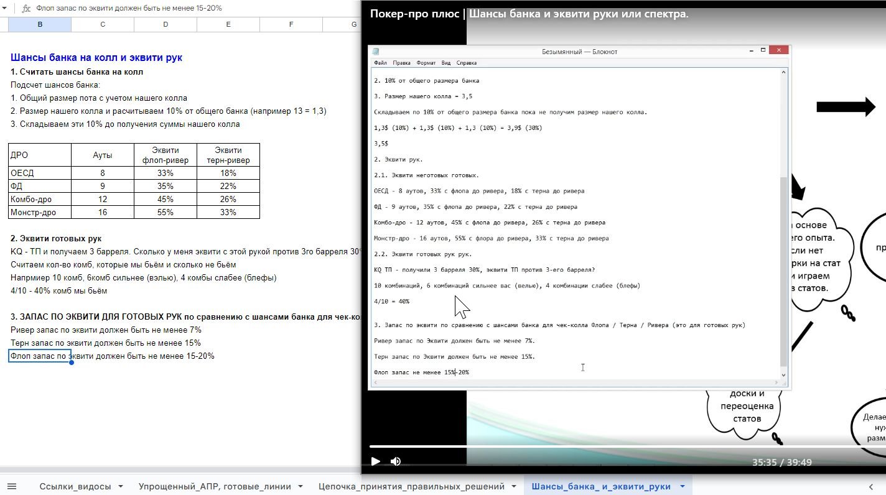Viewport: 886px width, 495px height.
Task: Switch to Цепочка_принятия_правильных_решений sheet tab
Action: 413,486
